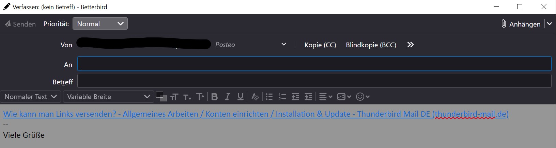Toggle italic formatting
Viewport: 556px width, 148px height.
coord(228,97)
